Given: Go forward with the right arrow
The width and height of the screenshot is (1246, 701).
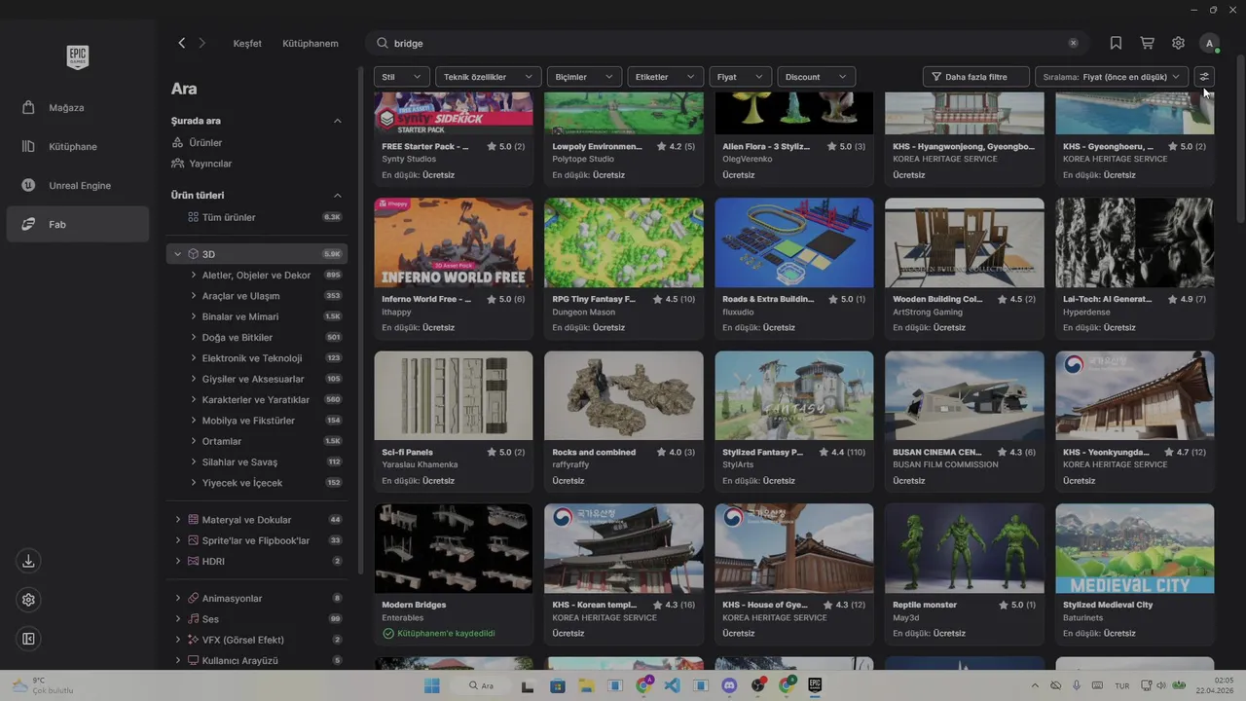Looking at the screenshot, I should (202, 43).
